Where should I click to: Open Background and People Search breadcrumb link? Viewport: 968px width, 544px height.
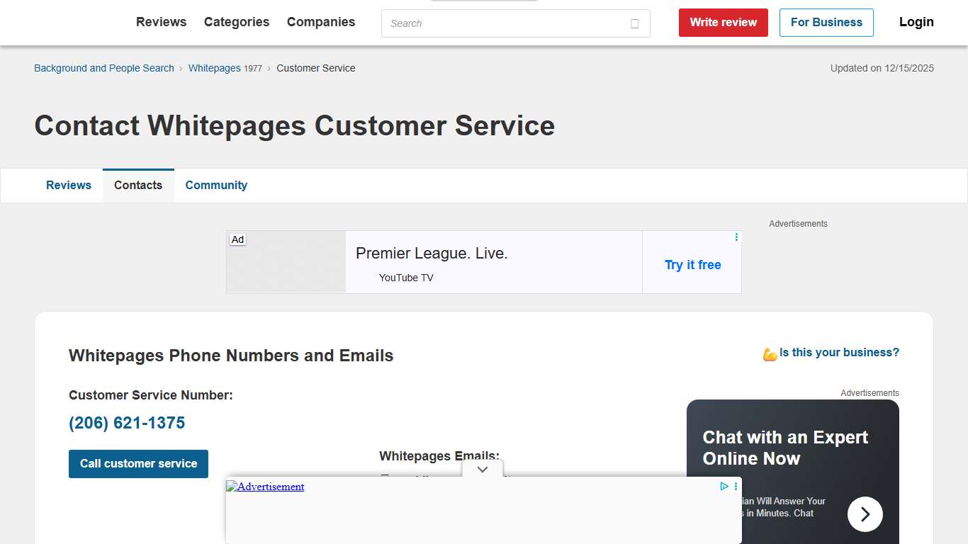point(103,68)
